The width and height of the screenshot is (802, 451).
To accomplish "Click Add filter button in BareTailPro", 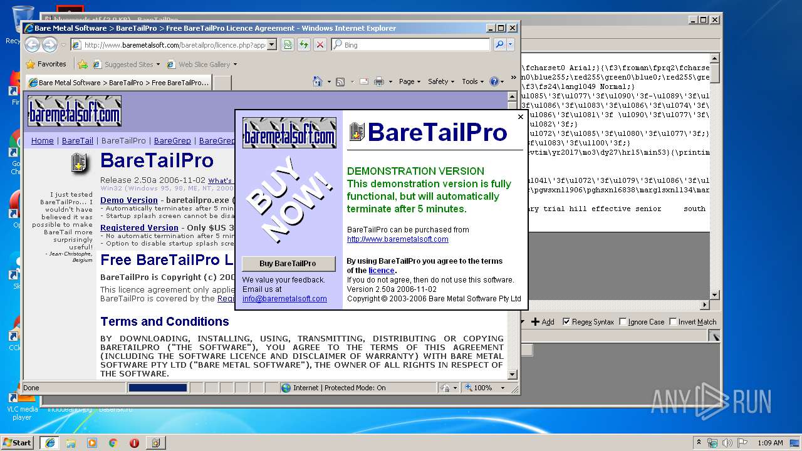I will tap(543, 322).
